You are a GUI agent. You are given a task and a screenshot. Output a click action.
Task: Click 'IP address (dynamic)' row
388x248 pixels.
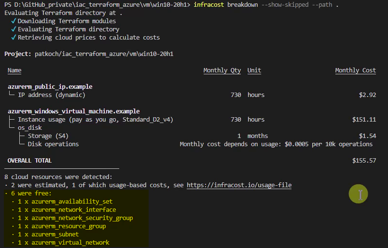tap(52, 95)
